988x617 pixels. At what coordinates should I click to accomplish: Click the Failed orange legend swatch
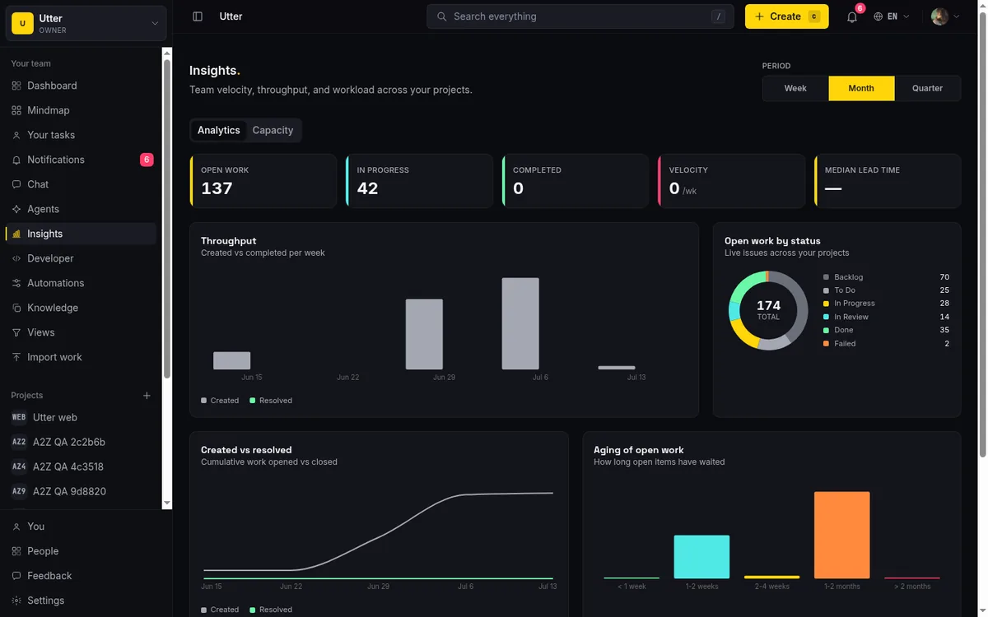pos(826,344)
